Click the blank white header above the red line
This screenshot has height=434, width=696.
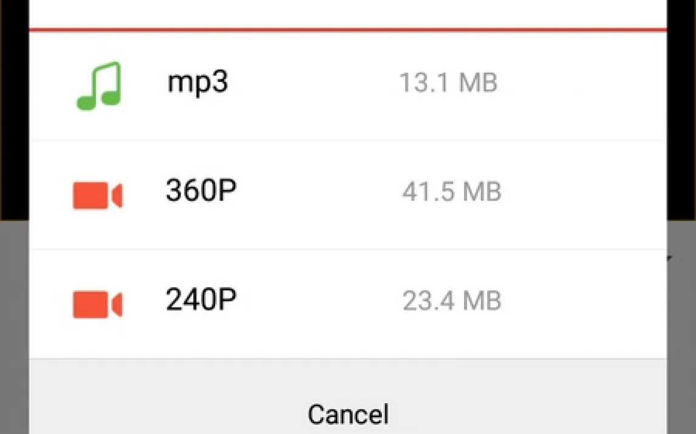point(347,12)
